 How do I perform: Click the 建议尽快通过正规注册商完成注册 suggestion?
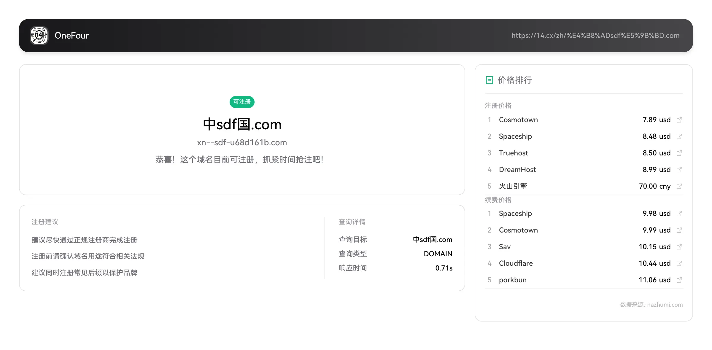[84, 240]
